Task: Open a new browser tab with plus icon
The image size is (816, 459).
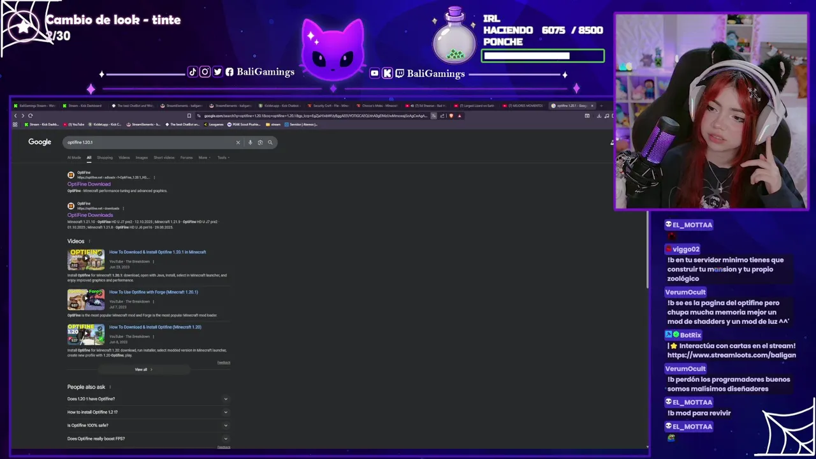Action: pyautogui.click(x=601, y=106)
